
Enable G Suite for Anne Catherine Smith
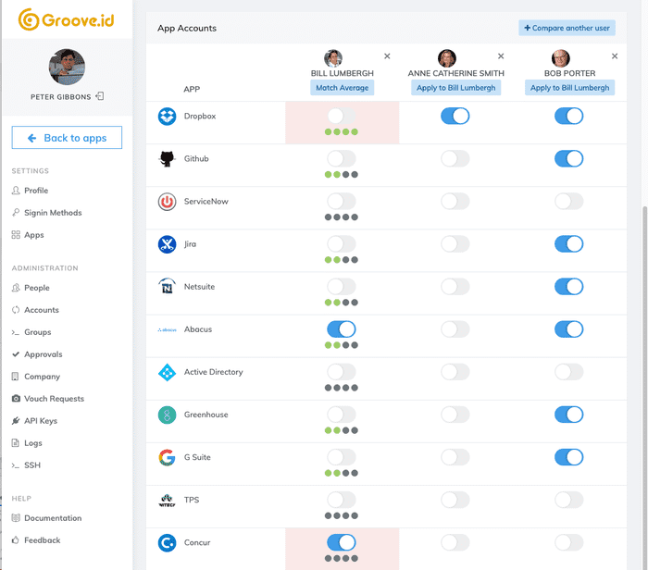pyautogui.click(x=455, y=457)
